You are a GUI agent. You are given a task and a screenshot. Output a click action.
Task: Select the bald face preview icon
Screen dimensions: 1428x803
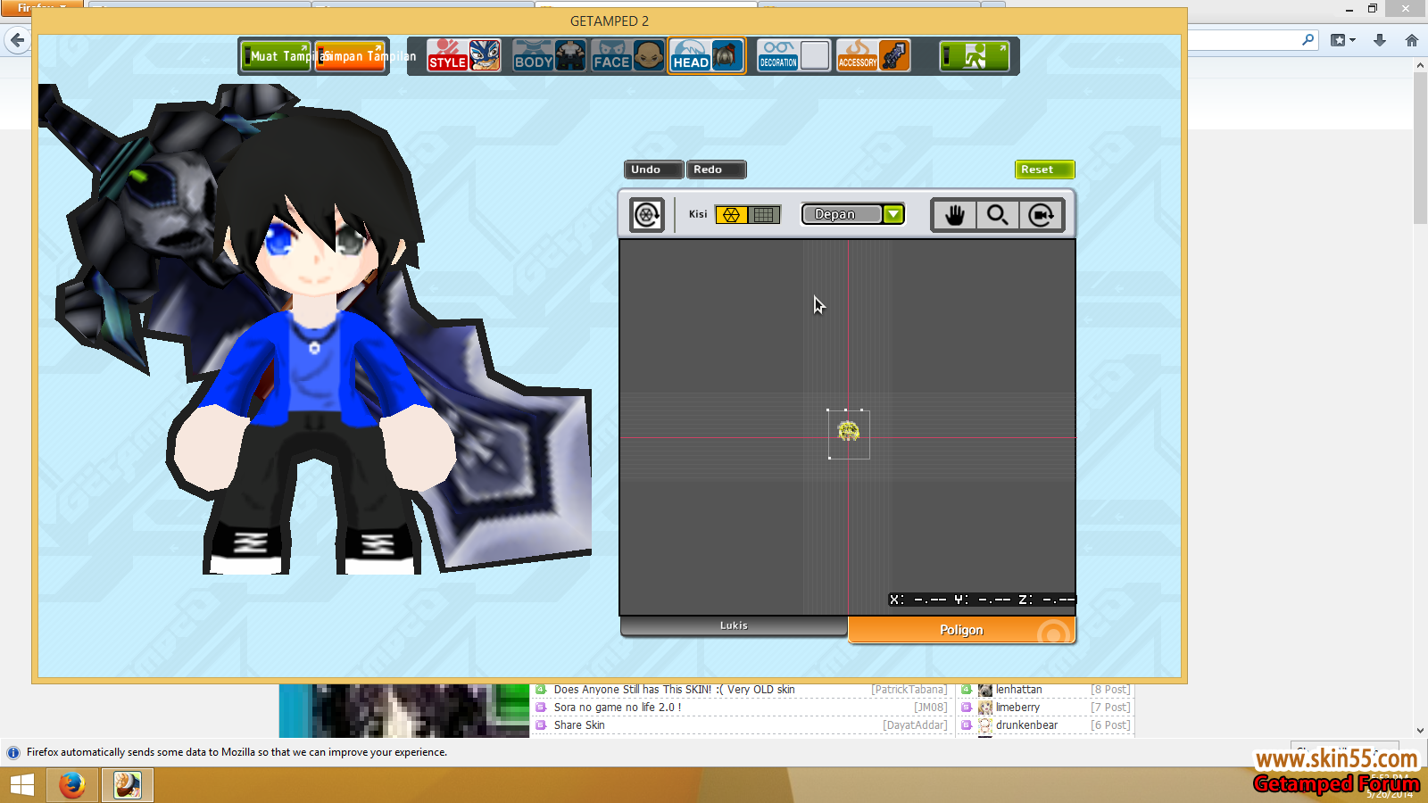tap(649, 55)
